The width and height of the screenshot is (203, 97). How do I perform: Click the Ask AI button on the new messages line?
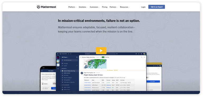click(116, 70)
